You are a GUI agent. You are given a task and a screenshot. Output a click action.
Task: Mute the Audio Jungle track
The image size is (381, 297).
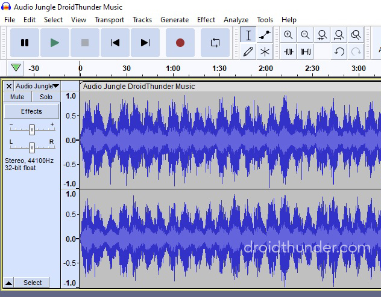17,97
